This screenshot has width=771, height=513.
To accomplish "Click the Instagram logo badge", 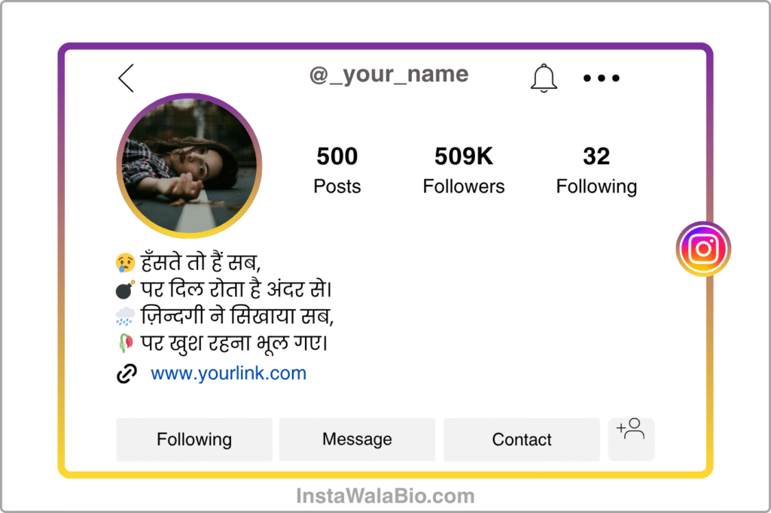I will [x=703, y=249].
